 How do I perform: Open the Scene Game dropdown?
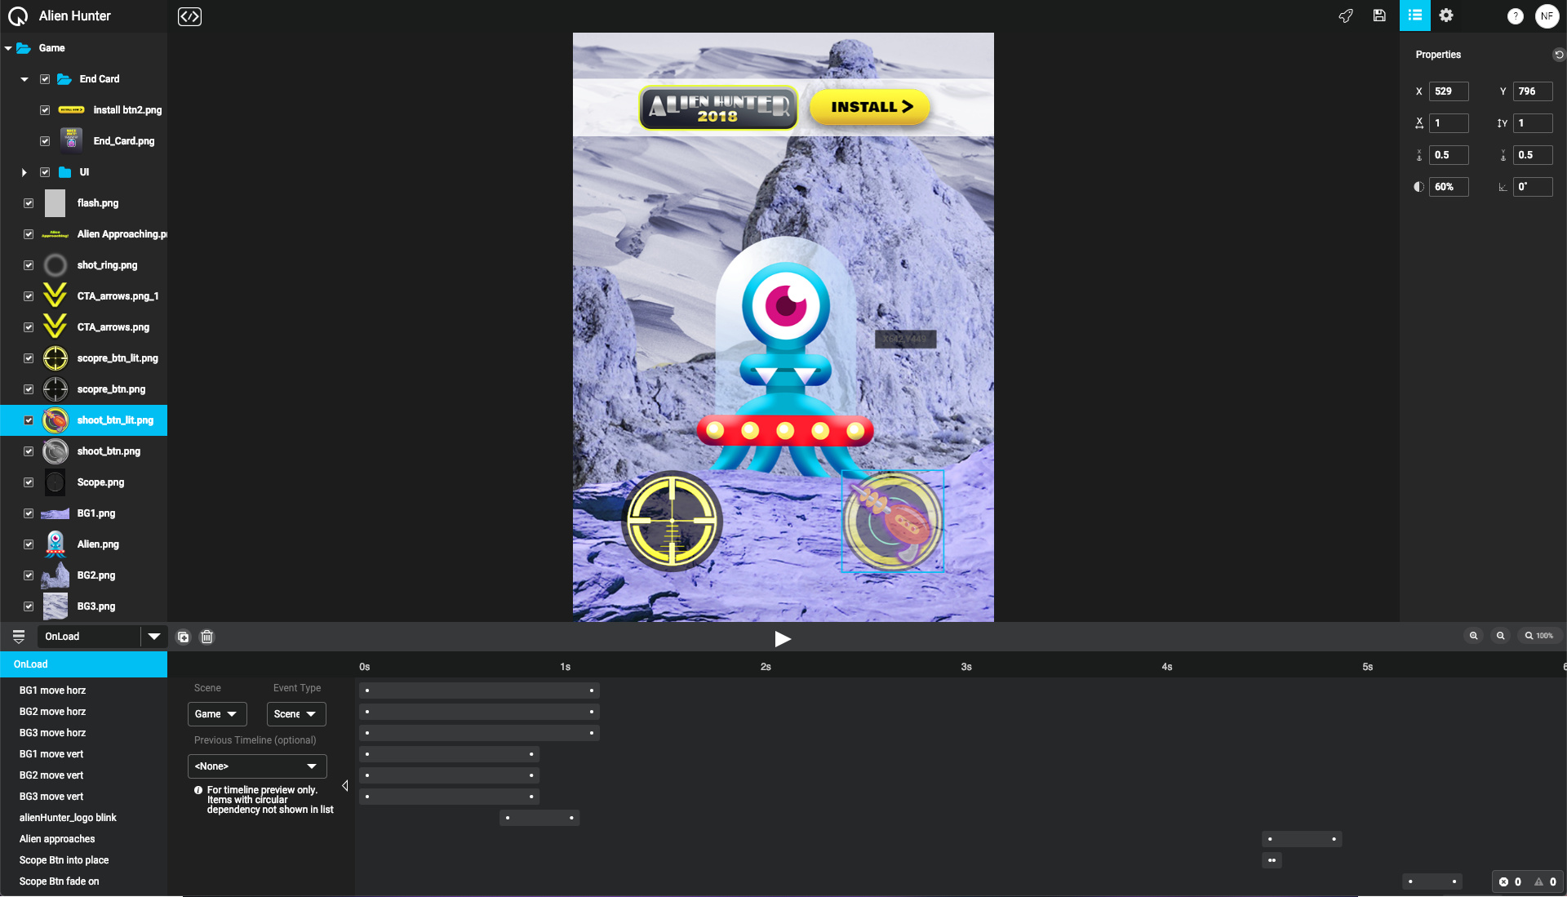[217, 714]
